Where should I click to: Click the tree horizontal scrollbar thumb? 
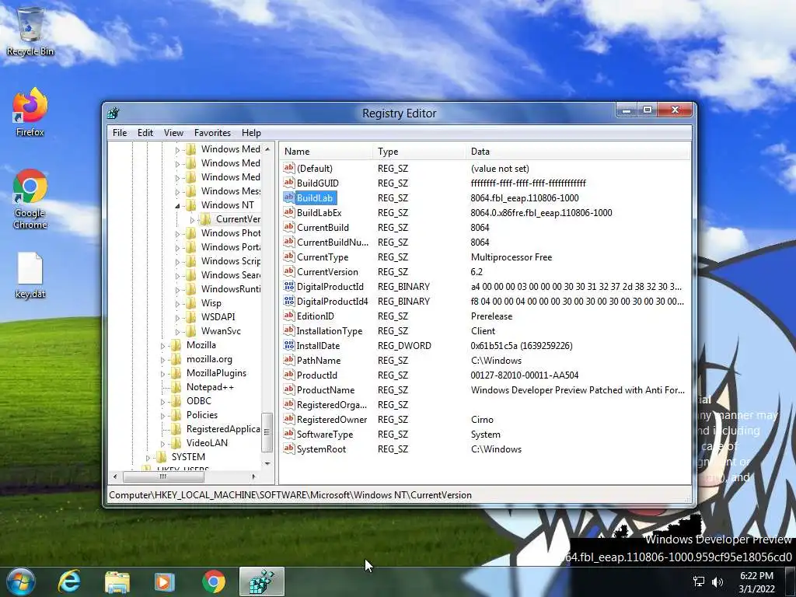[x=163, y=477]
